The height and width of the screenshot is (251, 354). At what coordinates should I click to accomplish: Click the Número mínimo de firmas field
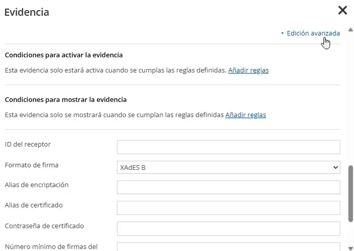(228, 247)
